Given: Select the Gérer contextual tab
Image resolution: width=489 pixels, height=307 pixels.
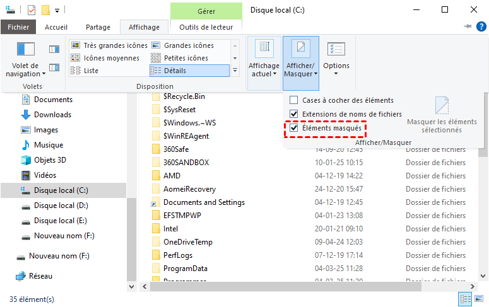Looking at the screenshot, I should point(206,11).
